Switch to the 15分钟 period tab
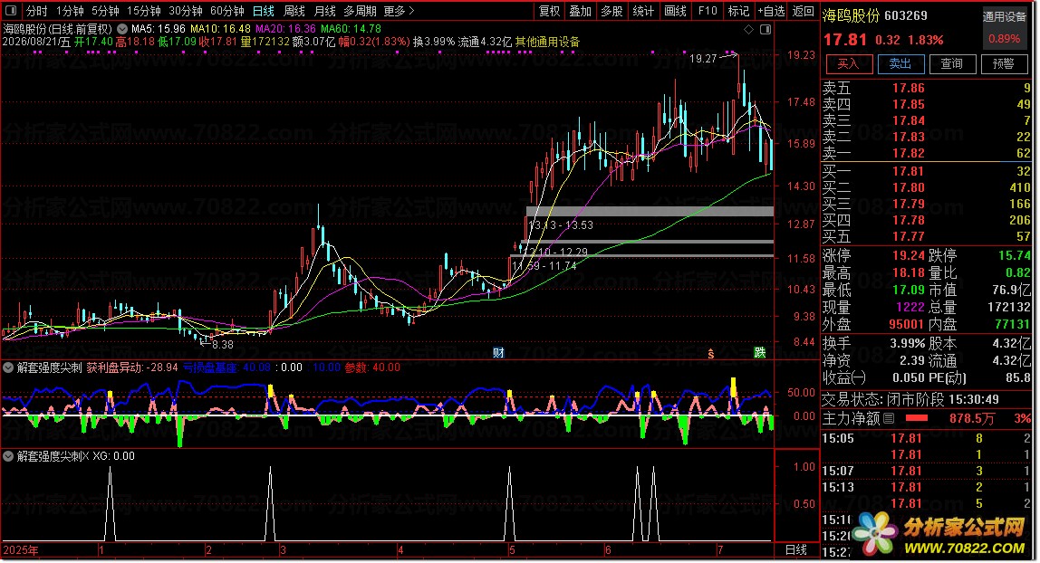This screenshot has width=1040, height=563. (143, 11)
